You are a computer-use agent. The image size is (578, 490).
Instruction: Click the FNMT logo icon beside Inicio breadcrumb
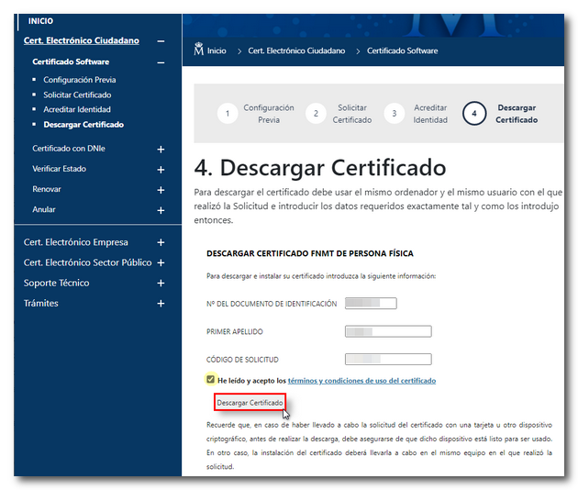pos(199,50)
